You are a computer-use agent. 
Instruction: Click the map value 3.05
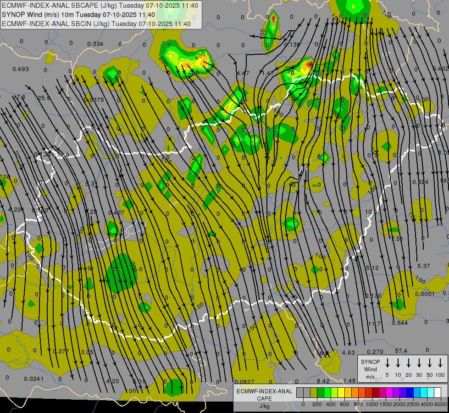click(87, 352)
